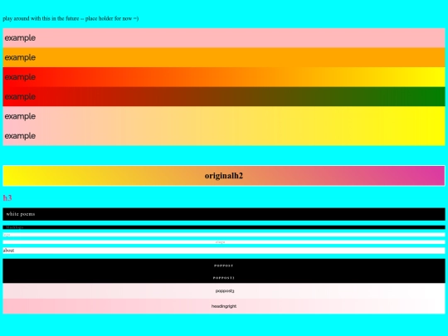Click the thin black "blacklogo" bar

tap(224, 227)
